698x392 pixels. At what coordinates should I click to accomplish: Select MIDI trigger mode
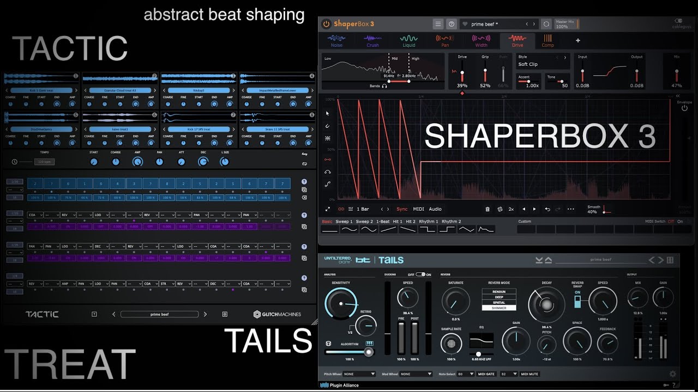(418, 209)
